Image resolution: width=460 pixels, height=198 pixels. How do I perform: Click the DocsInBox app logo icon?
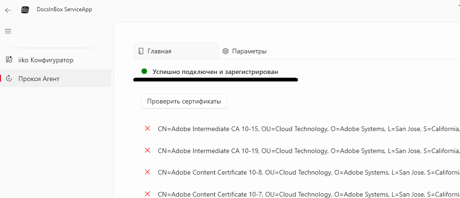[x=25, y=10]
